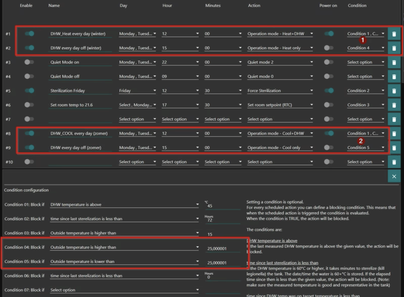Delete the Sterilization Friday schedule row
Viewport: 404px width, 297px height.
point(394,91)
